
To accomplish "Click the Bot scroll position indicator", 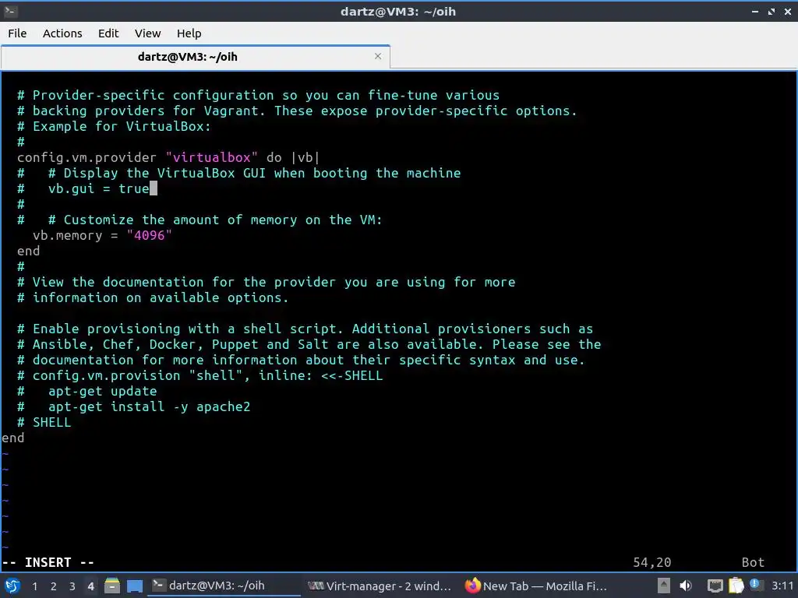I will click(754, 562).
